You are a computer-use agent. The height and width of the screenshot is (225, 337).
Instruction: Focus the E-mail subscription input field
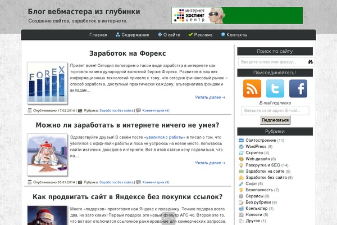tap(275, 110)
